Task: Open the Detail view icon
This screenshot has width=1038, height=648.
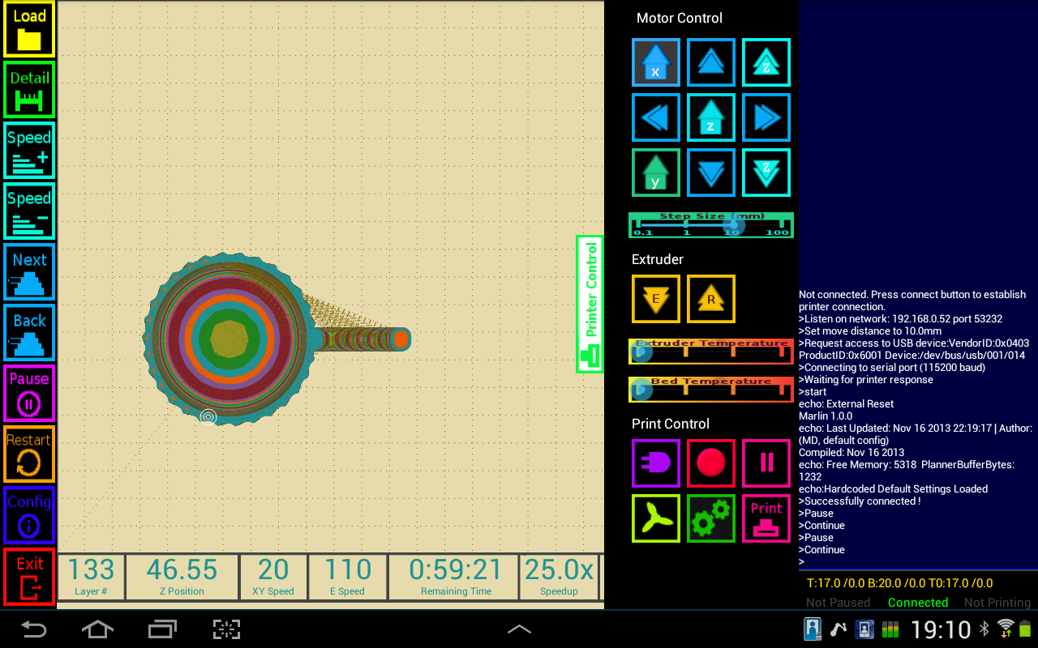Action: pos(28,89)
